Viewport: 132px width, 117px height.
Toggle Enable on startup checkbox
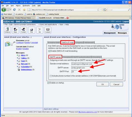pos(48,83)
